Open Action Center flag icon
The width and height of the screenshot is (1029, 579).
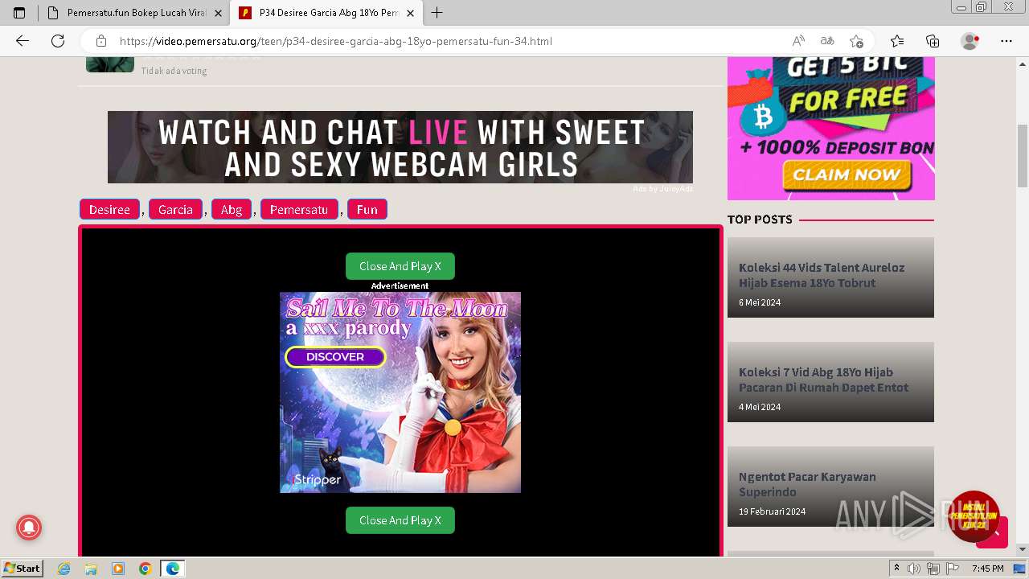pos(952,569)
